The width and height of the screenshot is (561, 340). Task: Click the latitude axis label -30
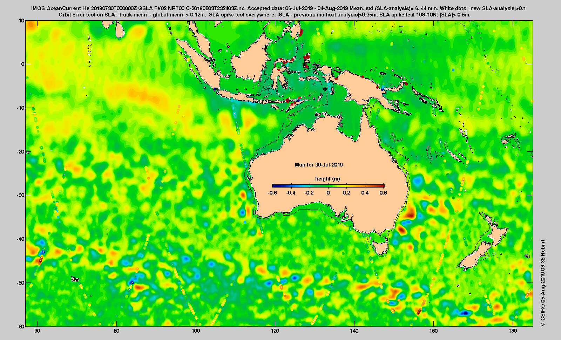[21, 195]
